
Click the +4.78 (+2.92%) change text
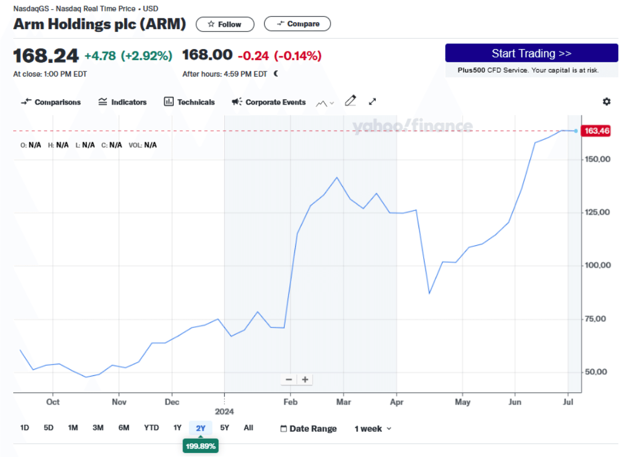(128, 55)
